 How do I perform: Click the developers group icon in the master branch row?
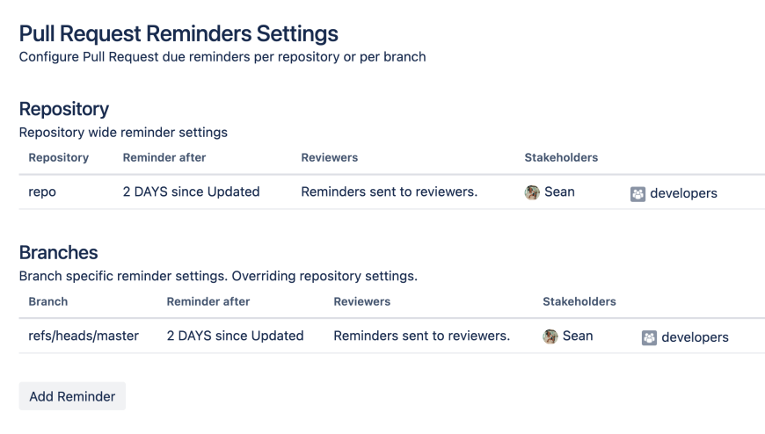tap(650, 337)
